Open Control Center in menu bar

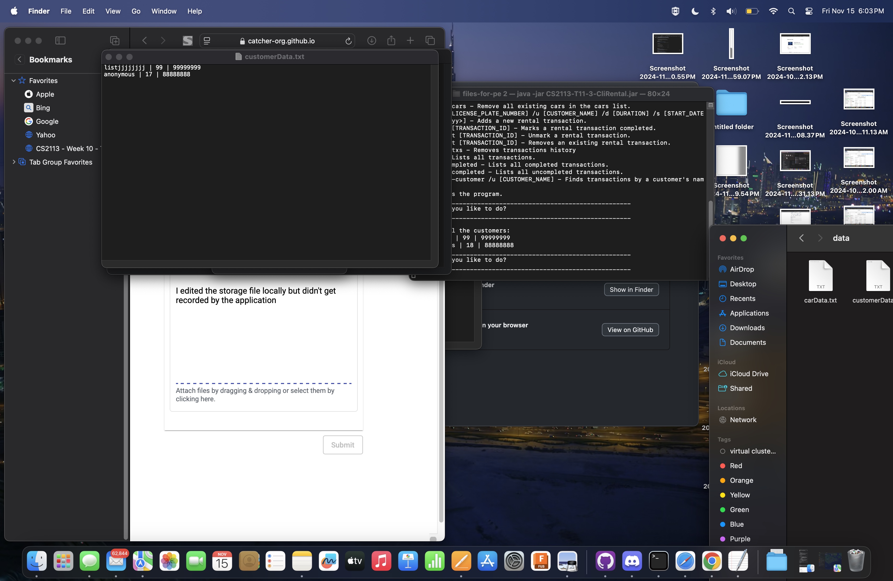tap(809, 11)
